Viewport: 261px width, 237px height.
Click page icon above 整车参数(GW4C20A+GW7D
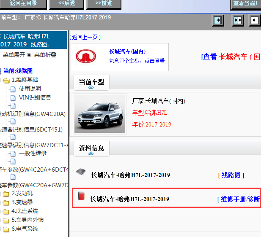pyautogui.click(x=13, y=177)
